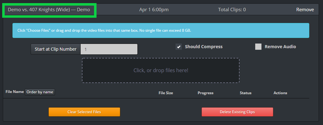The image size is (323, 125).
Task: Click the Start at Clip Number label
Action: click(x=56, y=49)
